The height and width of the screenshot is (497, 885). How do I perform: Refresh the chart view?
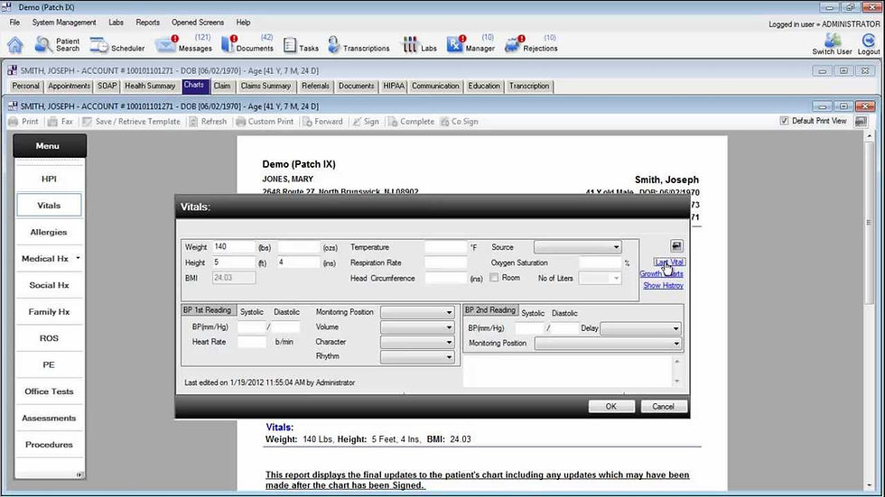coord(208,122)
